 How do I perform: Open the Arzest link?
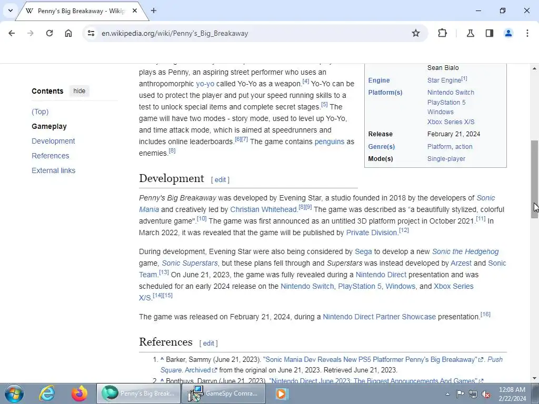pos(461,263)
